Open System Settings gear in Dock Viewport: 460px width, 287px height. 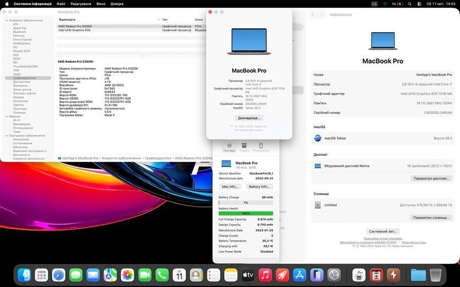pyautogui.click(x=334, y=275)
